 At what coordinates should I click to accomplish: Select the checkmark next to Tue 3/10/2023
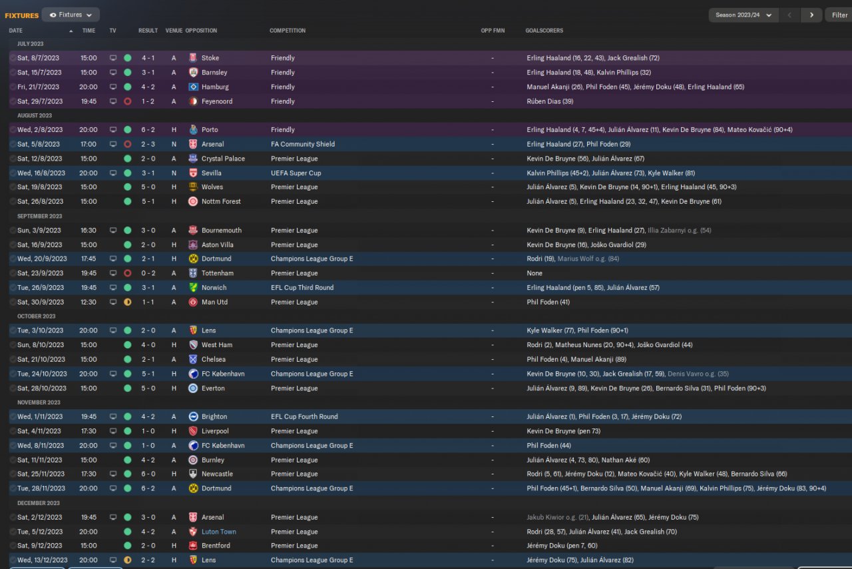pos(13,330)
